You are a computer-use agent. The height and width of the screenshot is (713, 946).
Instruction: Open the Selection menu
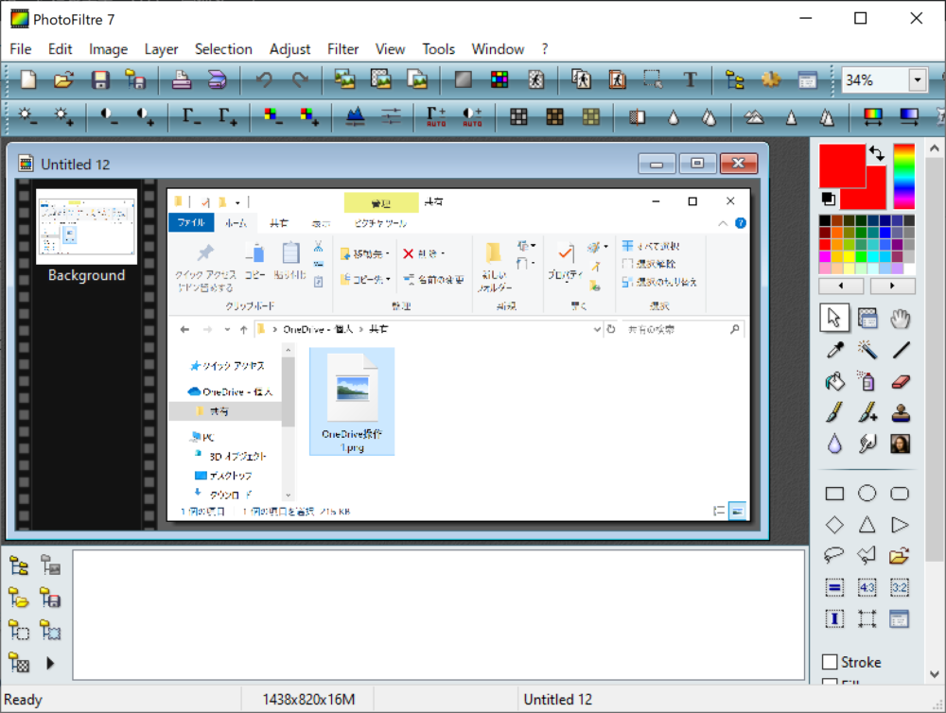223,49
